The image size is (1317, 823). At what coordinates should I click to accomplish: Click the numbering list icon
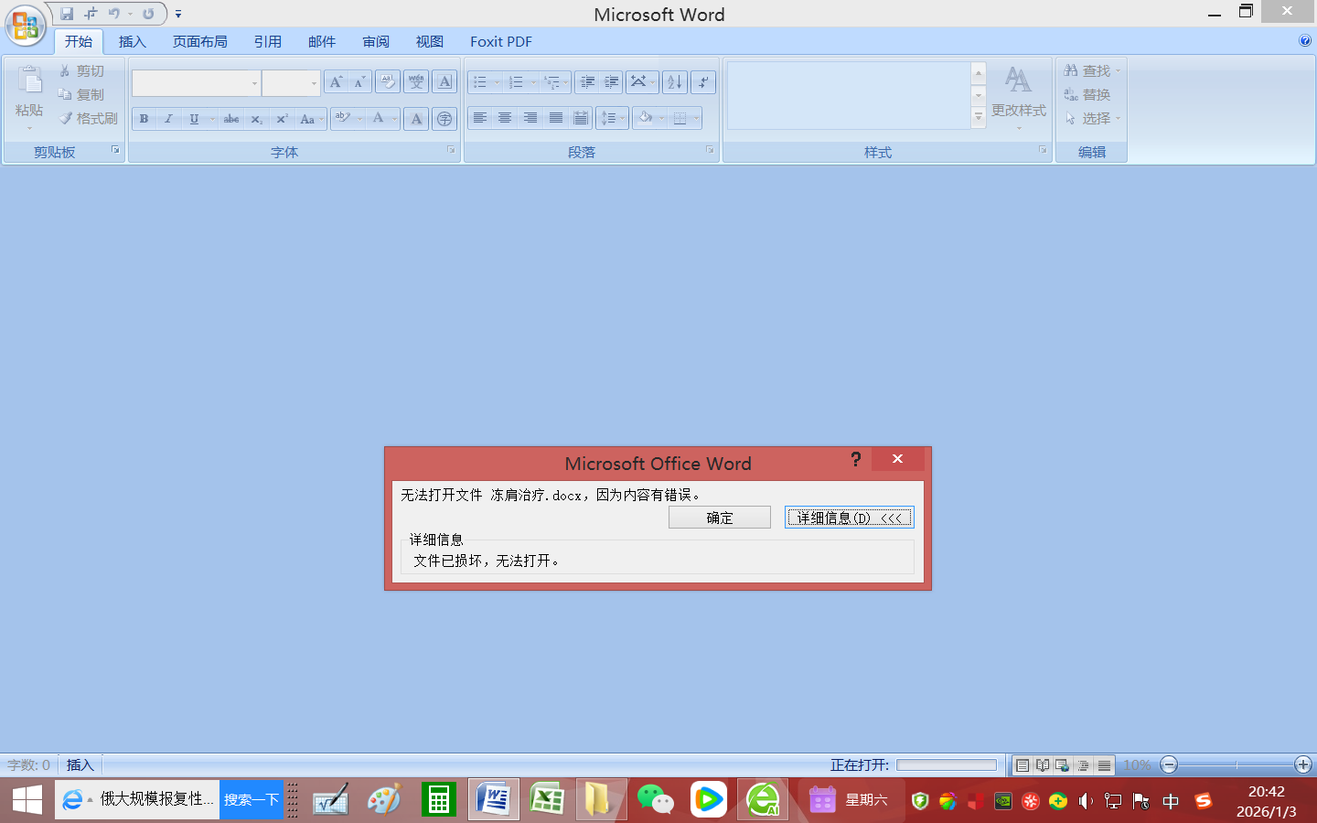tap(517, 82)
